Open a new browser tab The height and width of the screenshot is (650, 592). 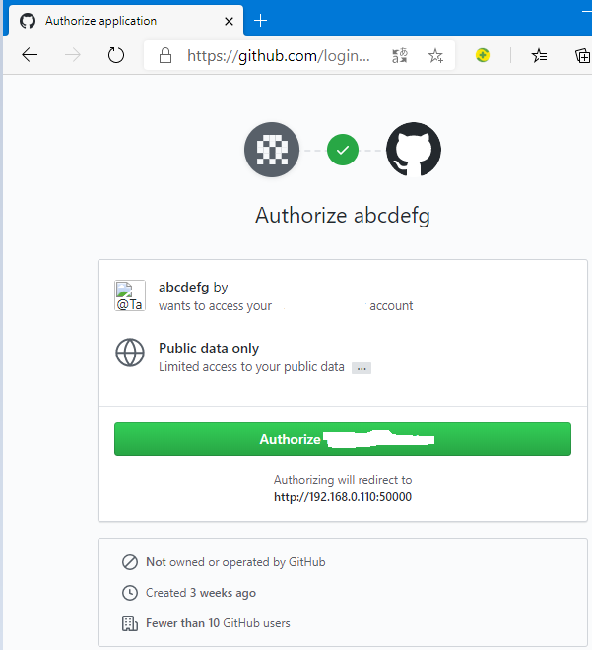point(260,21)
